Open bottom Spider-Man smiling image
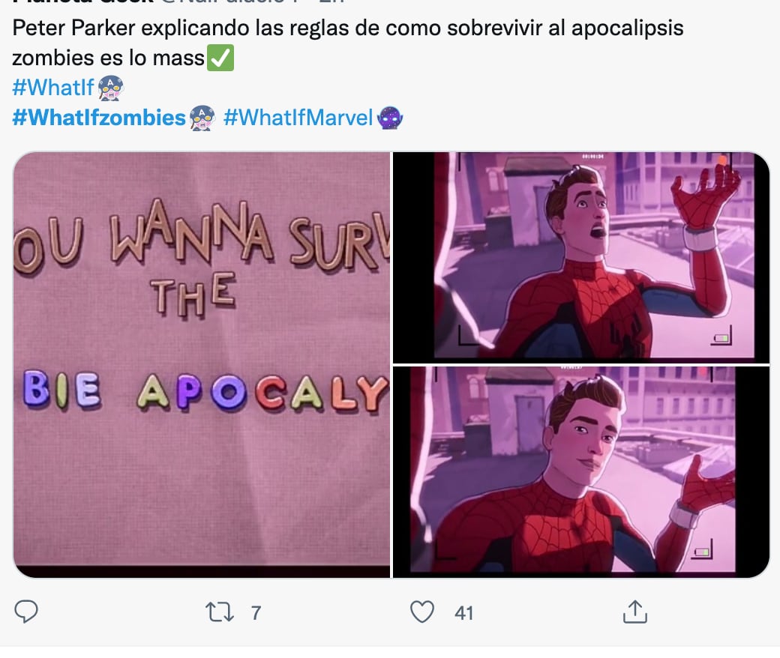Image resolution: width=780 pixels, height=658 pixels. pyautogui.click(x=581, y=472)
